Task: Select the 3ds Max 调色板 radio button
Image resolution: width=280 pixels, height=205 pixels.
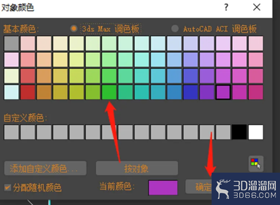Action: pyautogui.click(x=73, y=29)
